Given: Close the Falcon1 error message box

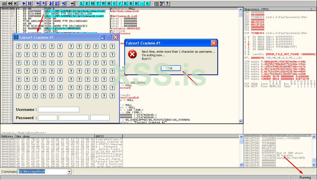Looking at the screenshot, I should click(x=214, y=43).
